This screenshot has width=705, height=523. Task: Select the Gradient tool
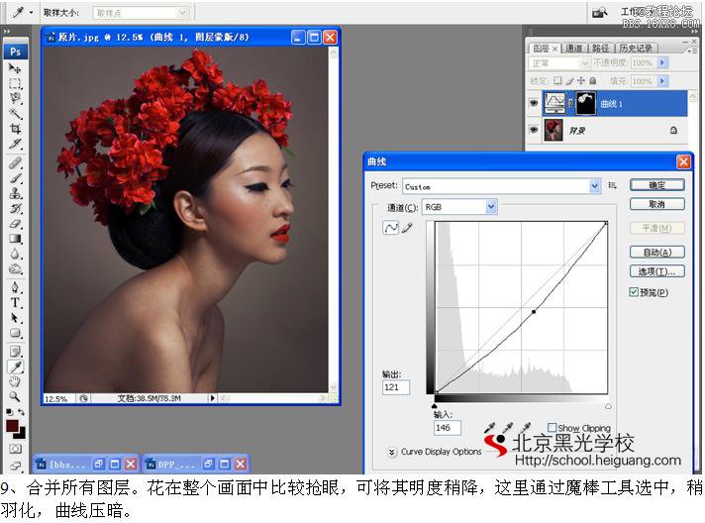(x=15, y=239)
